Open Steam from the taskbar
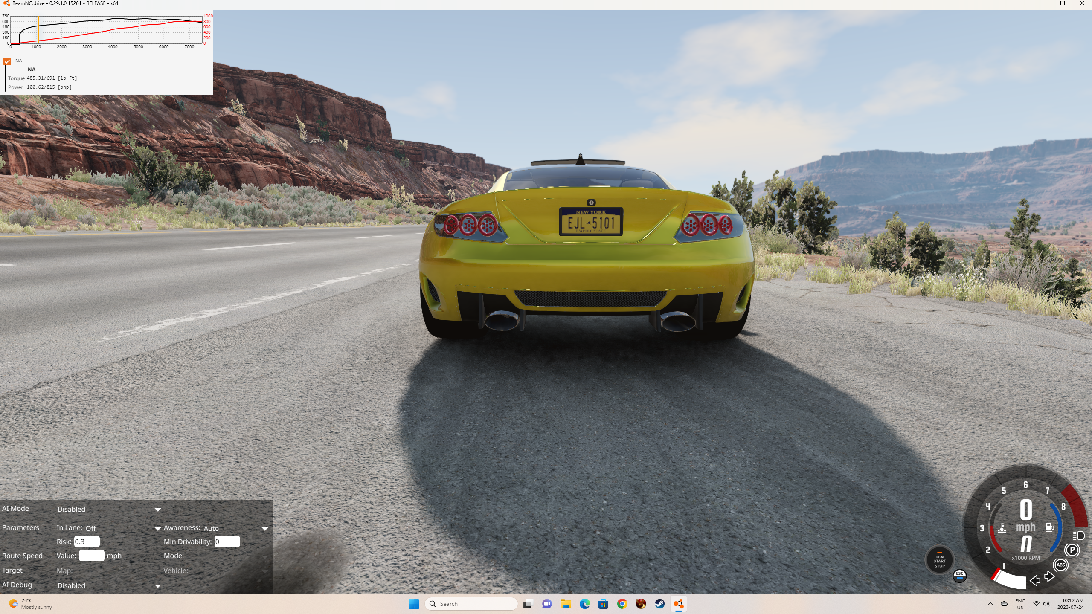Image resolution: width=1092 pixels, height=614 pixels. click(659, 604)
